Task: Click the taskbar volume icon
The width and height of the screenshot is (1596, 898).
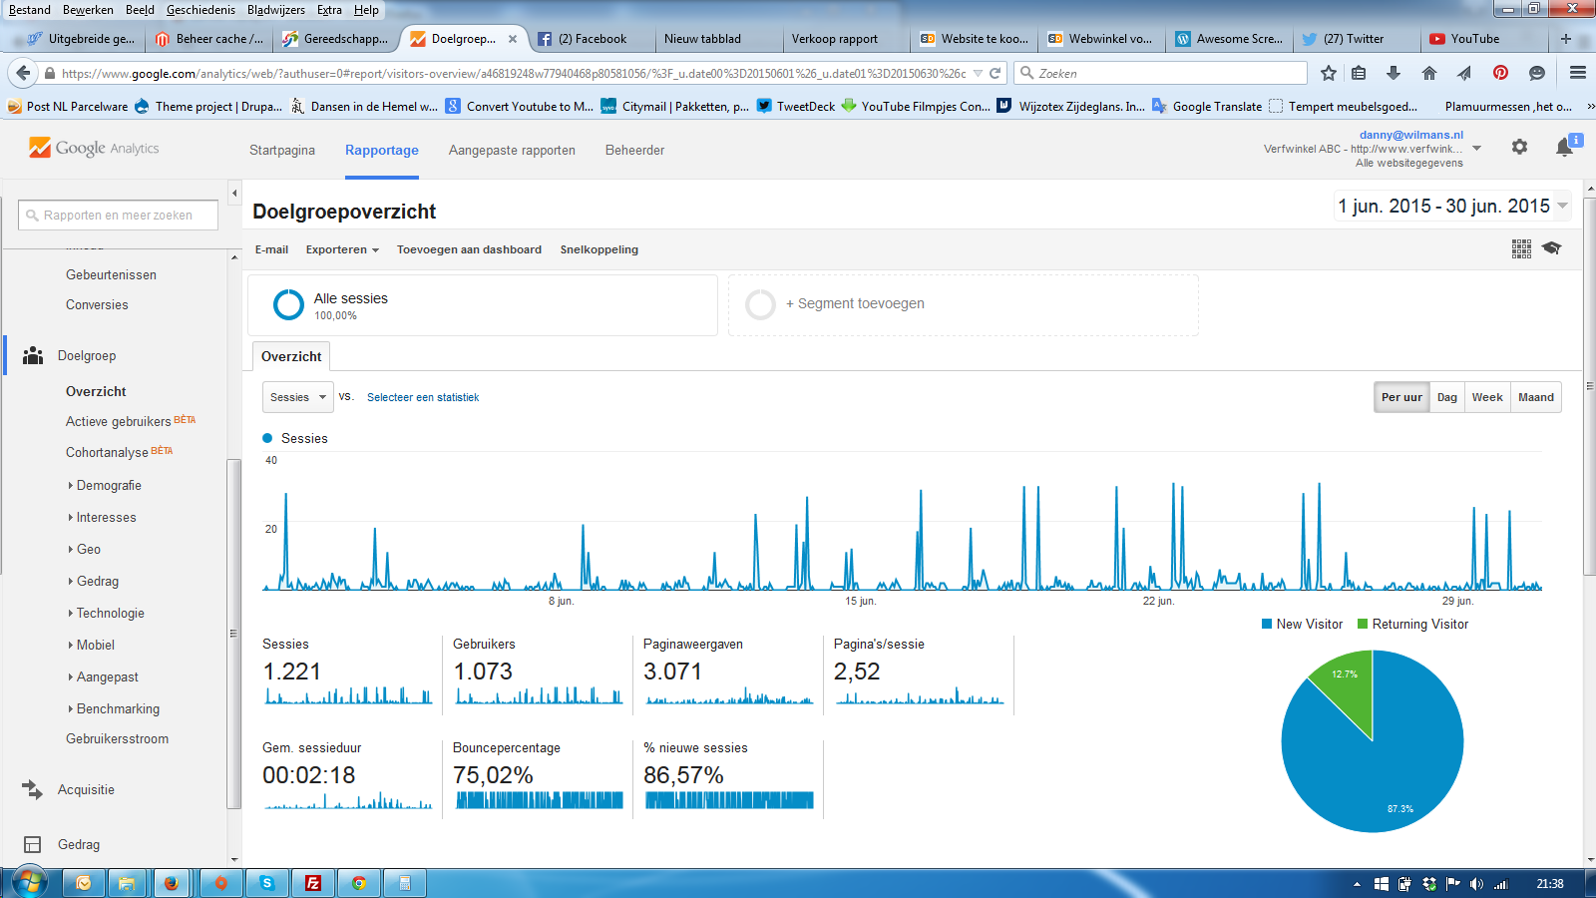Action: 1476,884
